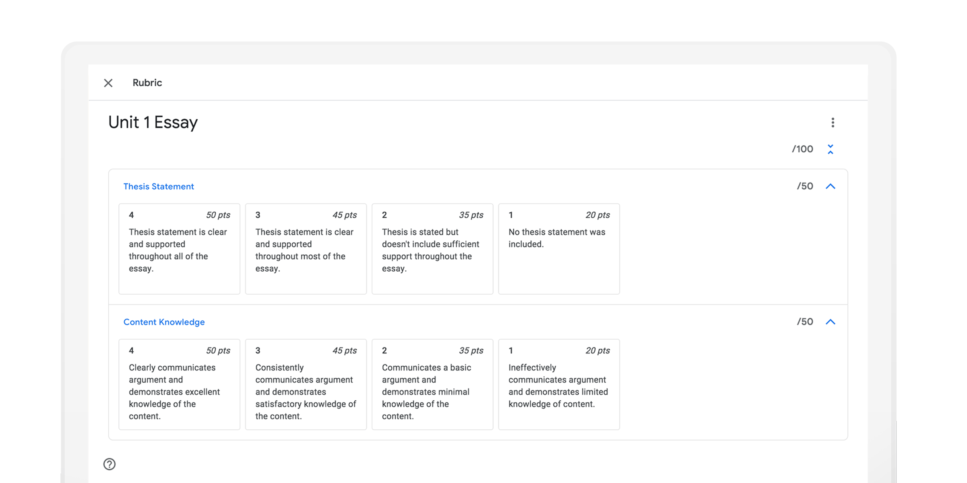The width and height of the screenshot is (967, 483).
Task: Click the help icon at bottom left
Action: (x=109, y=464)
